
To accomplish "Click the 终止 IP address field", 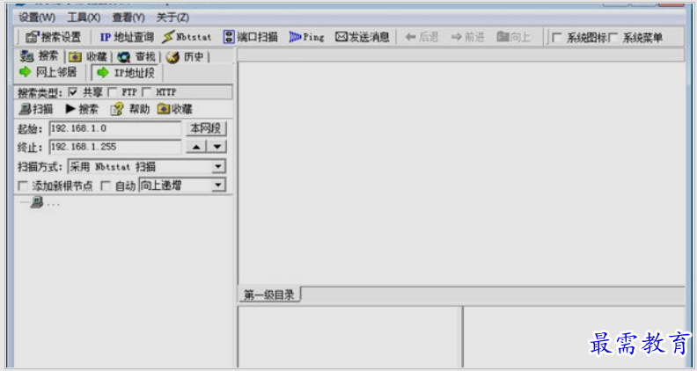I will coord(115,147).
